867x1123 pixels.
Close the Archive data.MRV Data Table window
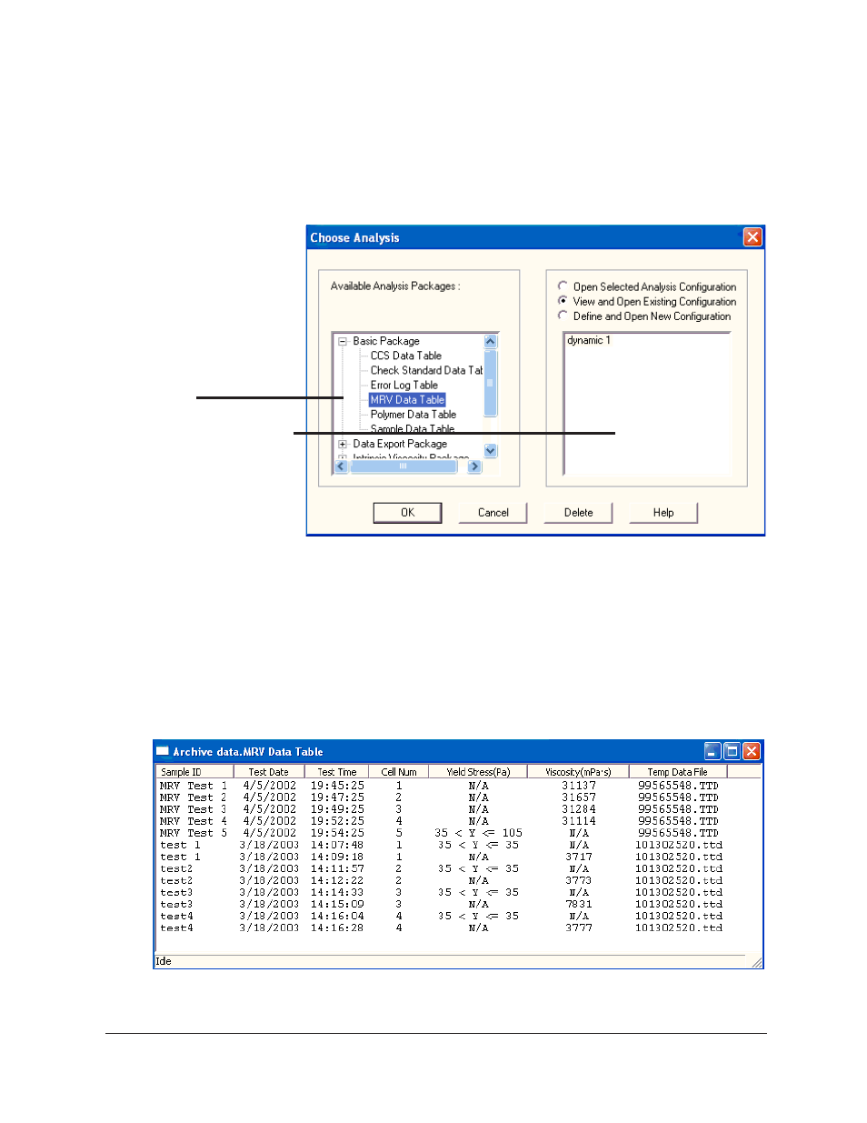pyautogui.click(x=752, y=751)
